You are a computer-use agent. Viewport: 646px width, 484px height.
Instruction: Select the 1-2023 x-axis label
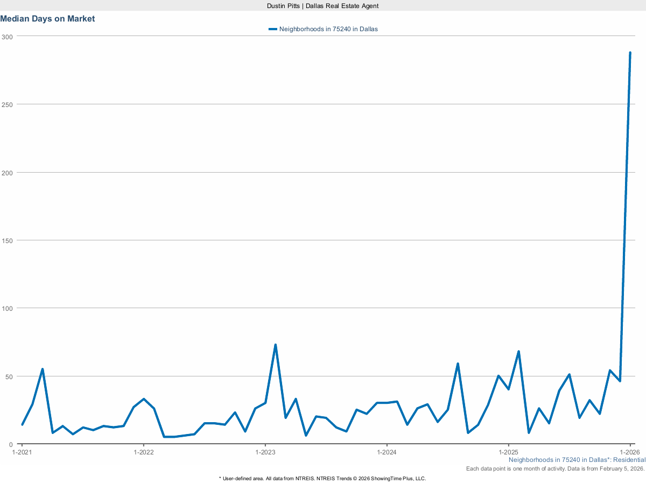(265, 452)
